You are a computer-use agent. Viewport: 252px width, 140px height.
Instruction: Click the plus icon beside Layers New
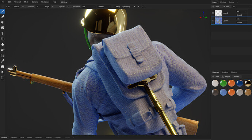(x=213, y=7)
